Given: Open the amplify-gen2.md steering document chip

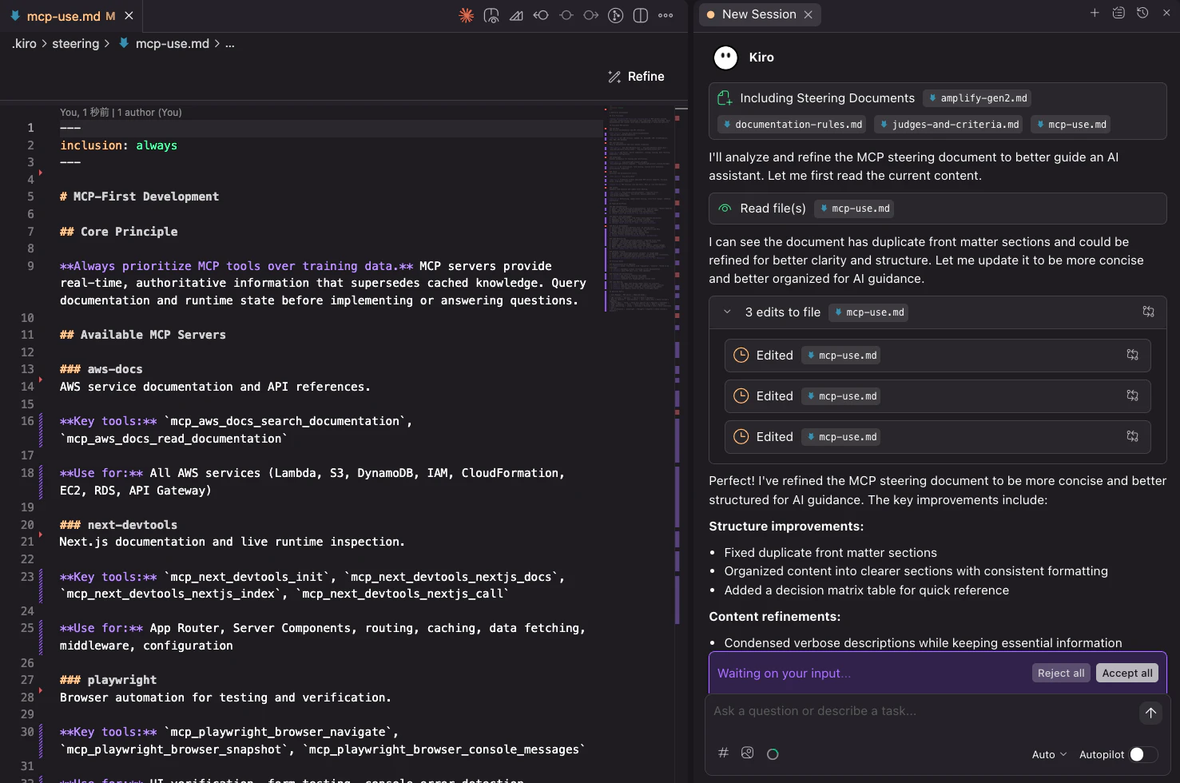Looking at the screenshot, I should point(977,98).
